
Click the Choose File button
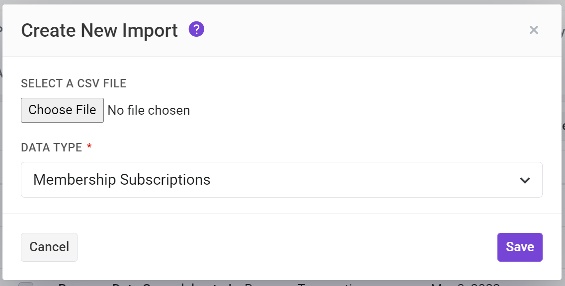click(62, 110)
